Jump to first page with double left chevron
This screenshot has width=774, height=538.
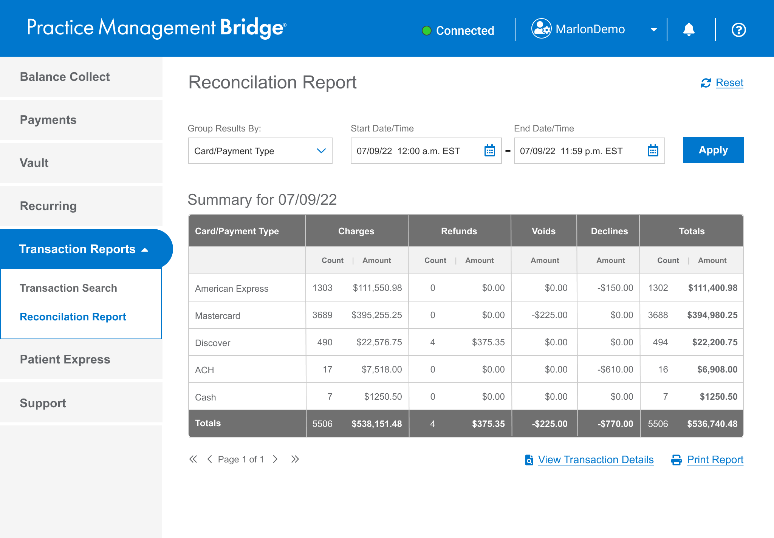193,459
